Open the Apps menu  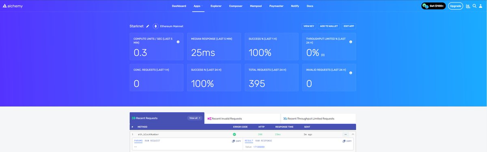[198, 6]
